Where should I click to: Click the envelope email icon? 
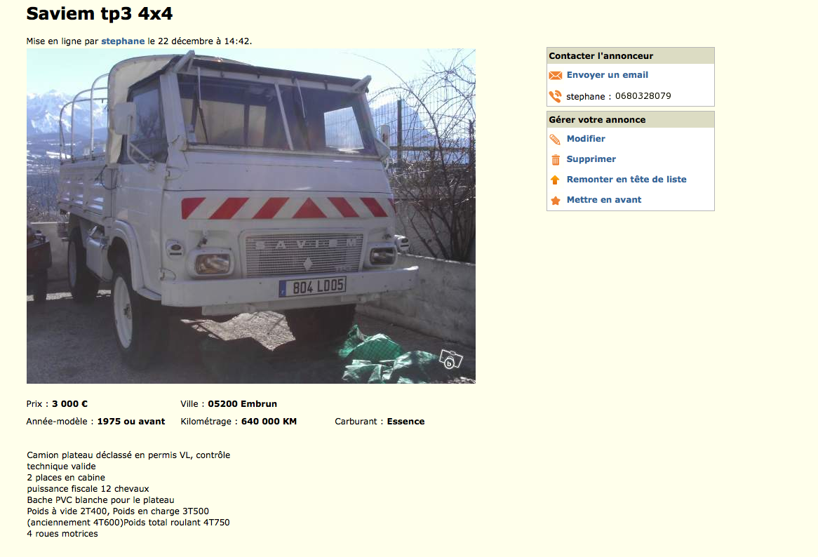click(555, 76)
